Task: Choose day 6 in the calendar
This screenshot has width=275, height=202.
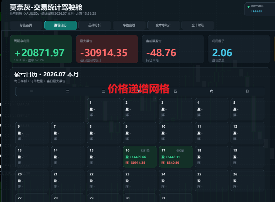Action: tap(32, 133)
